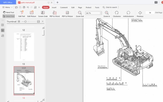The height and width of the screenshot is (102, 163).
Task: Adjust the thumbnail size slider handle
Action: click(x=25, y=22)
